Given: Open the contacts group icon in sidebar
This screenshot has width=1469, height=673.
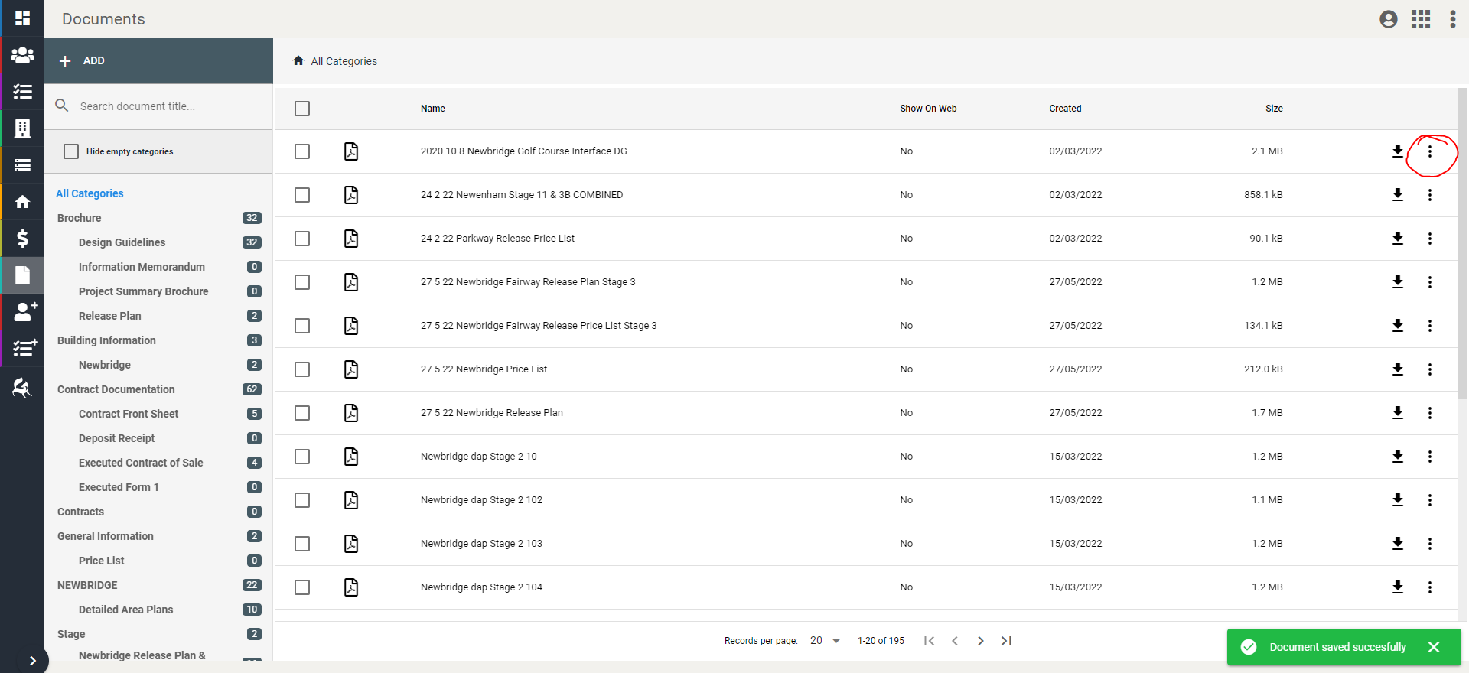Looking at the screenshot, I should [22, 55].
